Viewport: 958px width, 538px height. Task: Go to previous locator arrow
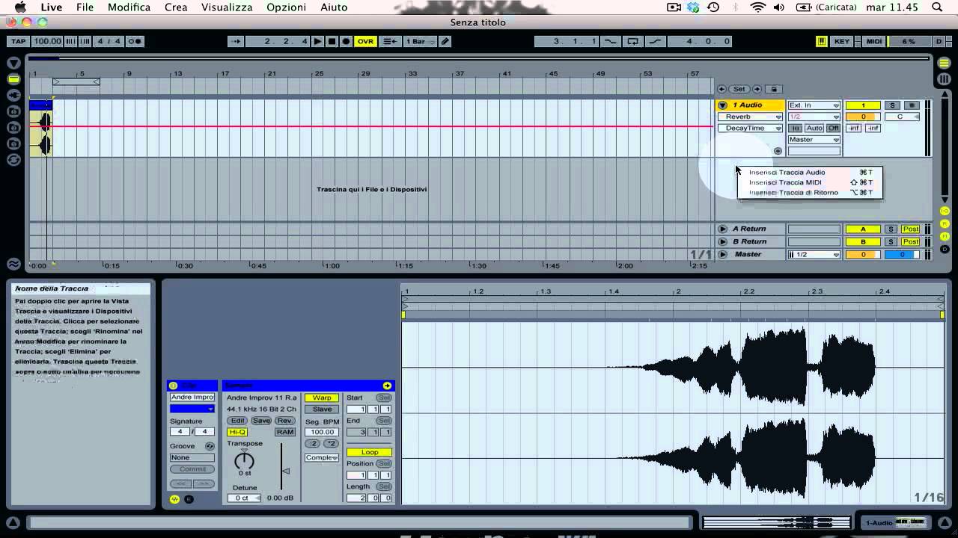point(722,89)
